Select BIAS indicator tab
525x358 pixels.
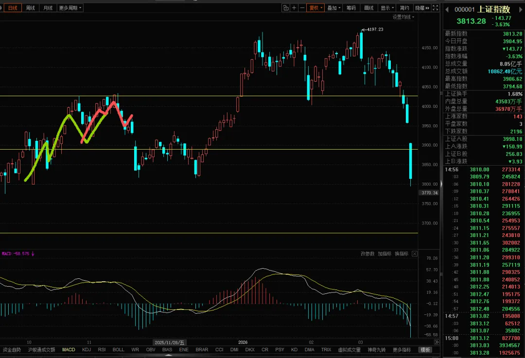coord(167,350)
